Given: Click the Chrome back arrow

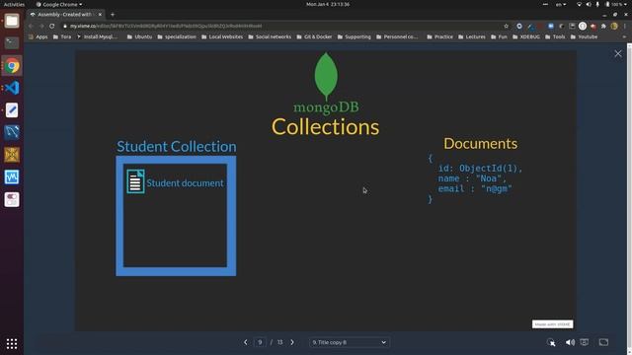Looking at the screenshot, I should [x=32, y=26].
